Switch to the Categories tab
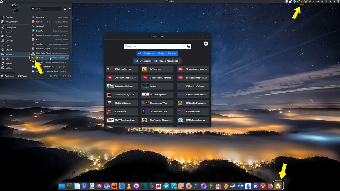340x191 pixels. point(149,53)
